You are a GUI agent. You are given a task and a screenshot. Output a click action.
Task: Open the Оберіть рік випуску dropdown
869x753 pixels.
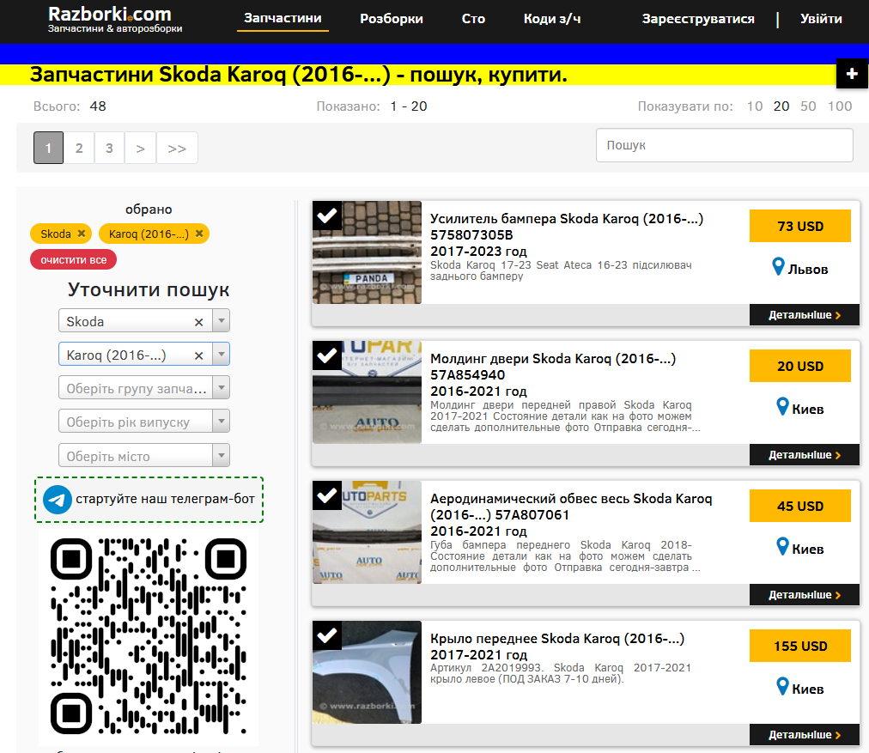click(144, 422)
